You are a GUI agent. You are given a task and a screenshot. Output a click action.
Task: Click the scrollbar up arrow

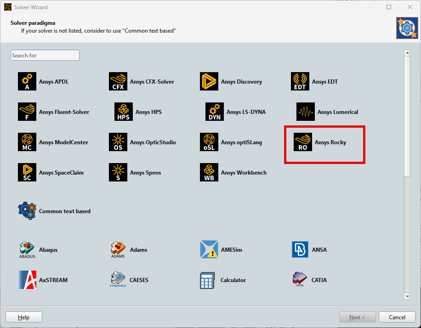point(407,53)
